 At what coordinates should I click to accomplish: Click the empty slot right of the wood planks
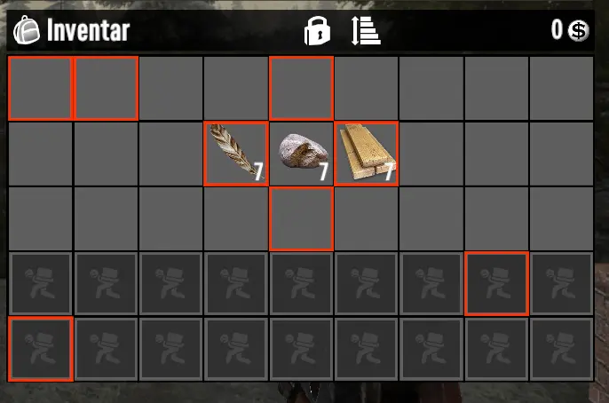431,154
